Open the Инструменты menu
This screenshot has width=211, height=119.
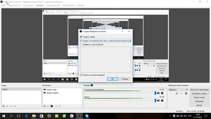click(x=68, y=5)
